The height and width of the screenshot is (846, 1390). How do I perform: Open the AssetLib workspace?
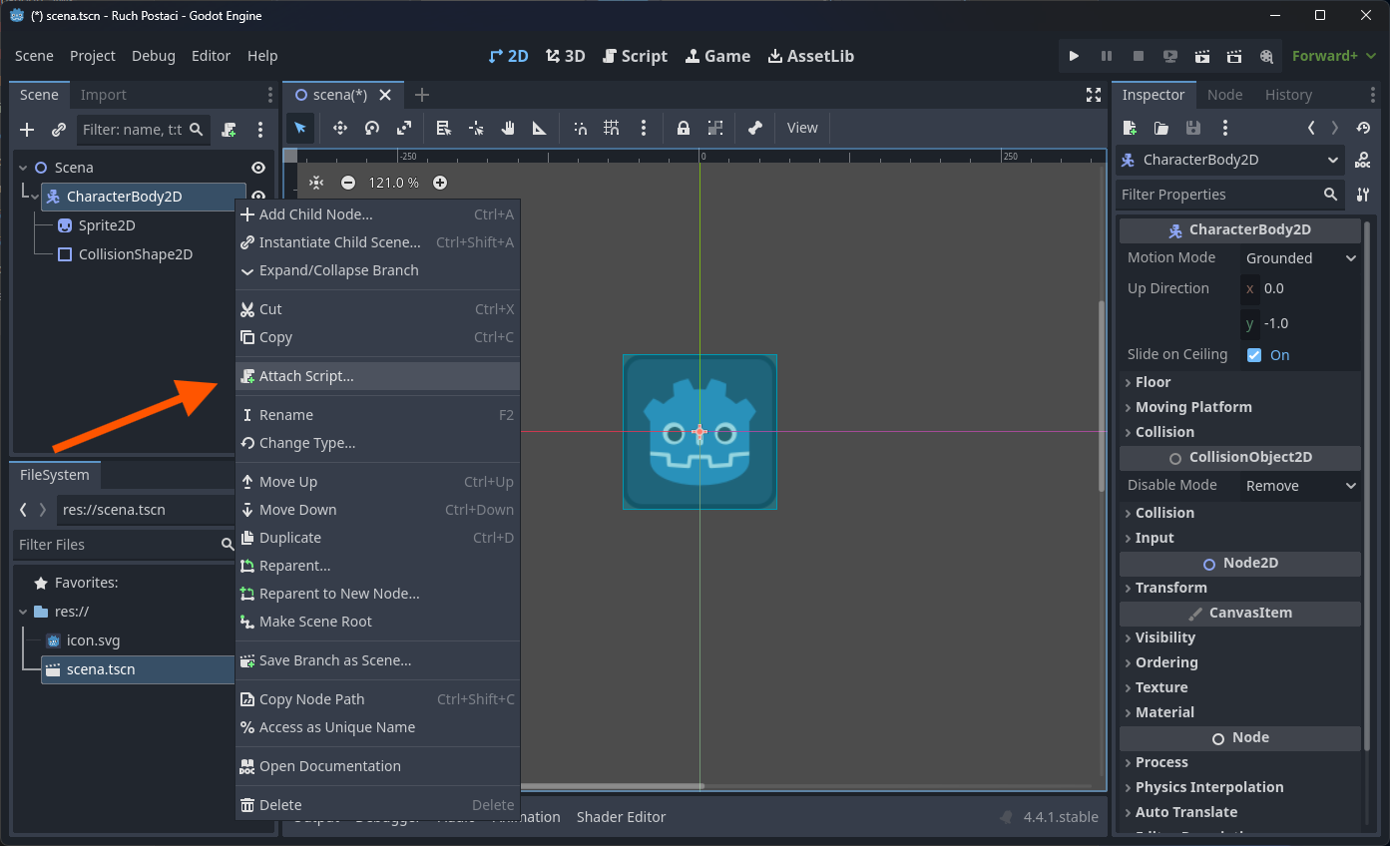click(811, 56)
